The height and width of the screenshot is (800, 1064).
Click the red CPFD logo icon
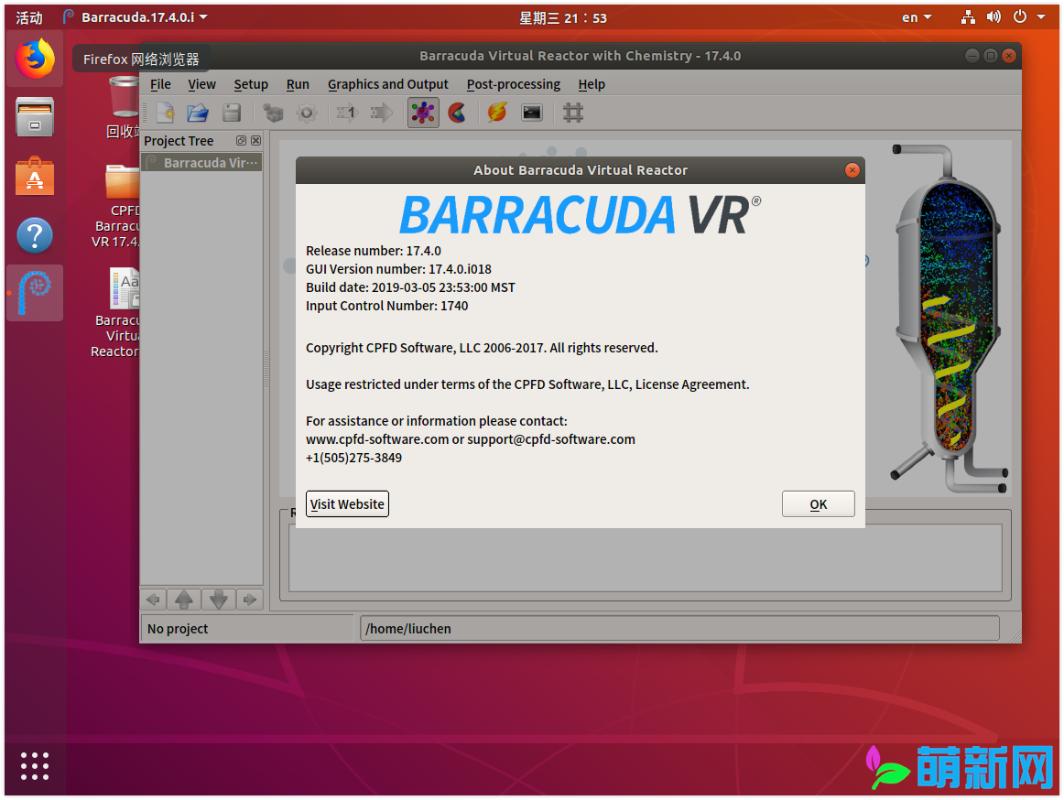[x=456, y=112]
